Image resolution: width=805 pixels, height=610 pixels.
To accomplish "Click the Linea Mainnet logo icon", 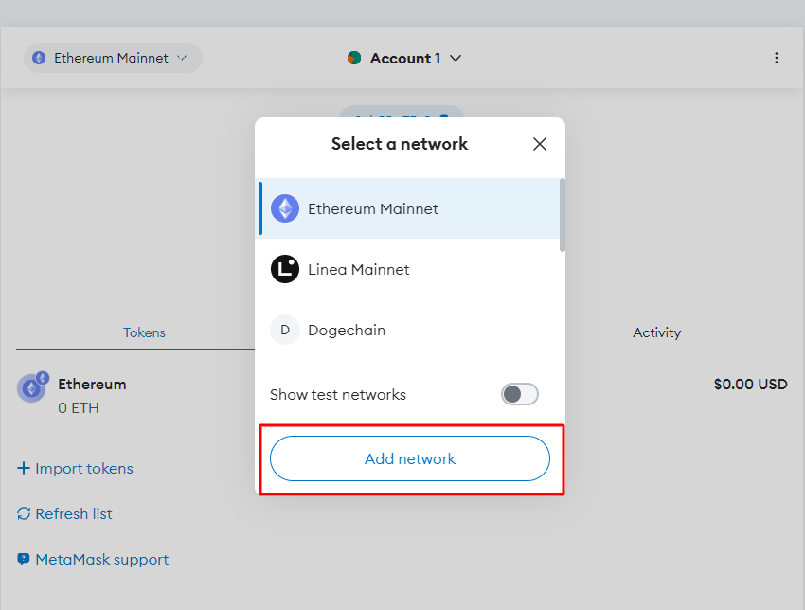I will pyautogui.click(x=285, y=269).
